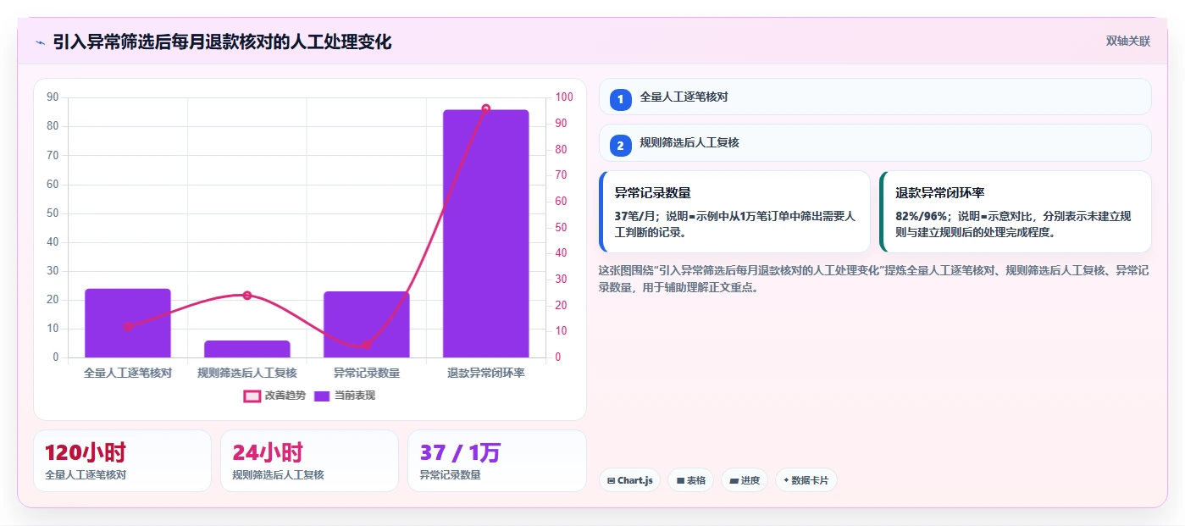Click the 当前表现 purple legend swatch
Screen dimensions: 1185x526
(322, 396)
